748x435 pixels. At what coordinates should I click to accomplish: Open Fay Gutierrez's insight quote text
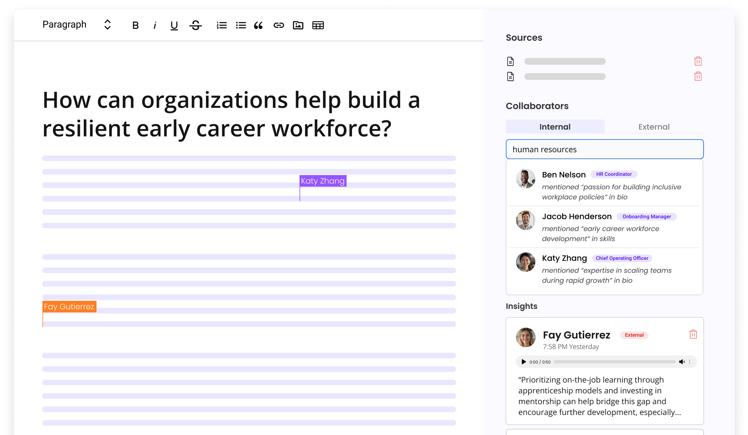click(x=599, y=396)
